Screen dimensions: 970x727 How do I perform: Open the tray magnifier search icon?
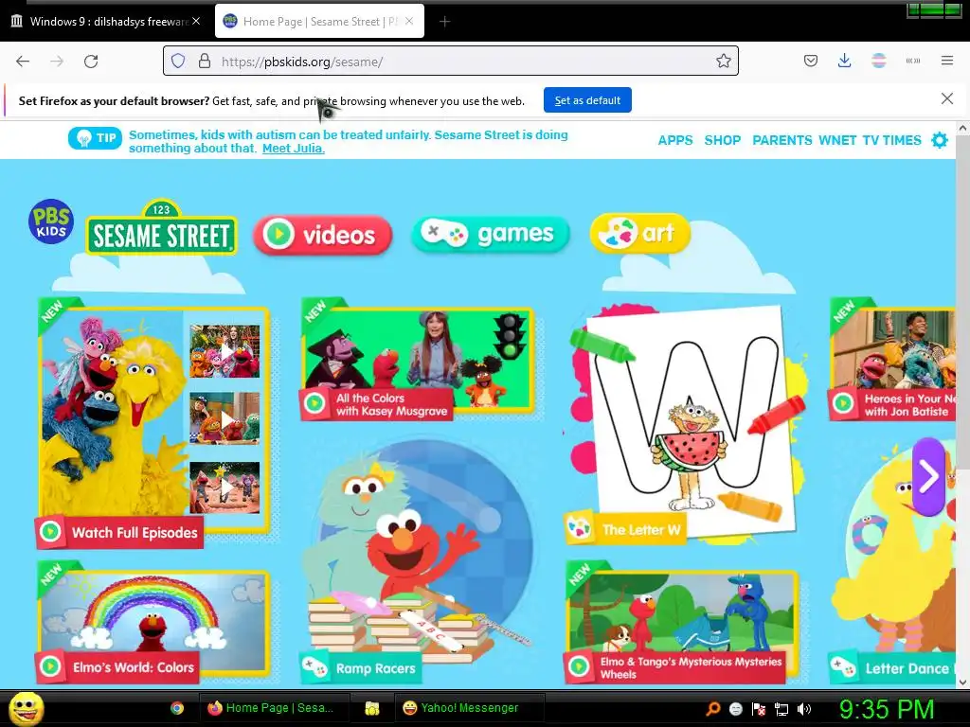coord(712,709)
